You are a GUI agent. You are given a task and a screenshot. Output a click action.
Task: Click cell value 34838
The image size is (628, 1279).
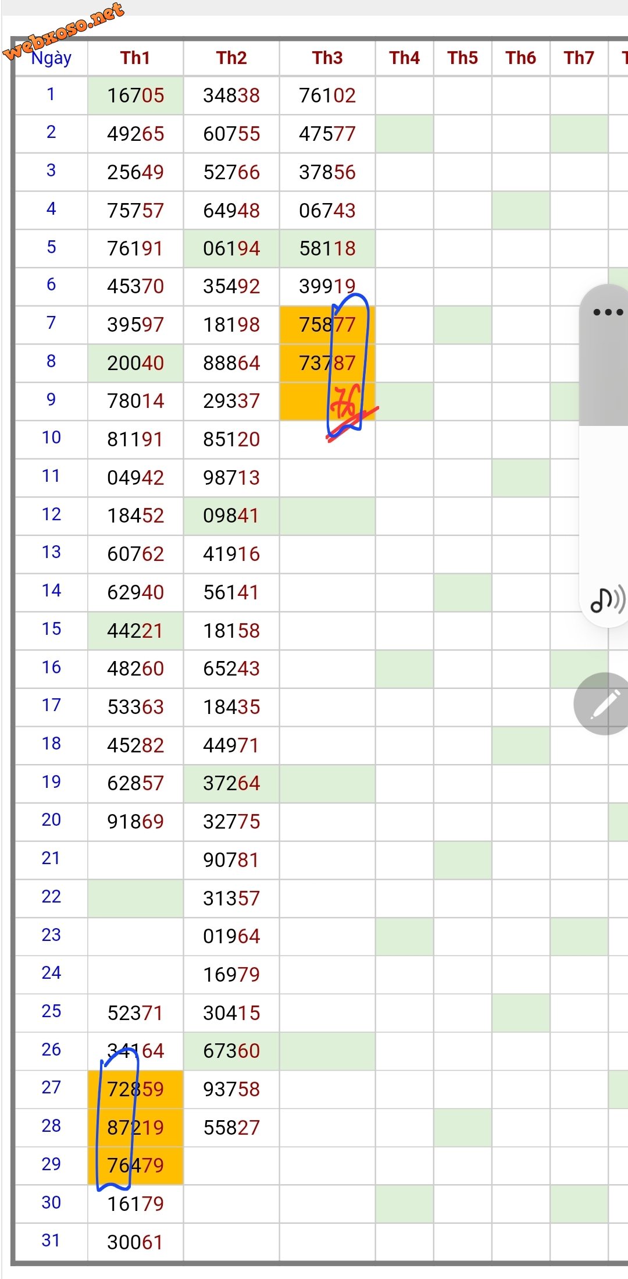coord(231,95)
